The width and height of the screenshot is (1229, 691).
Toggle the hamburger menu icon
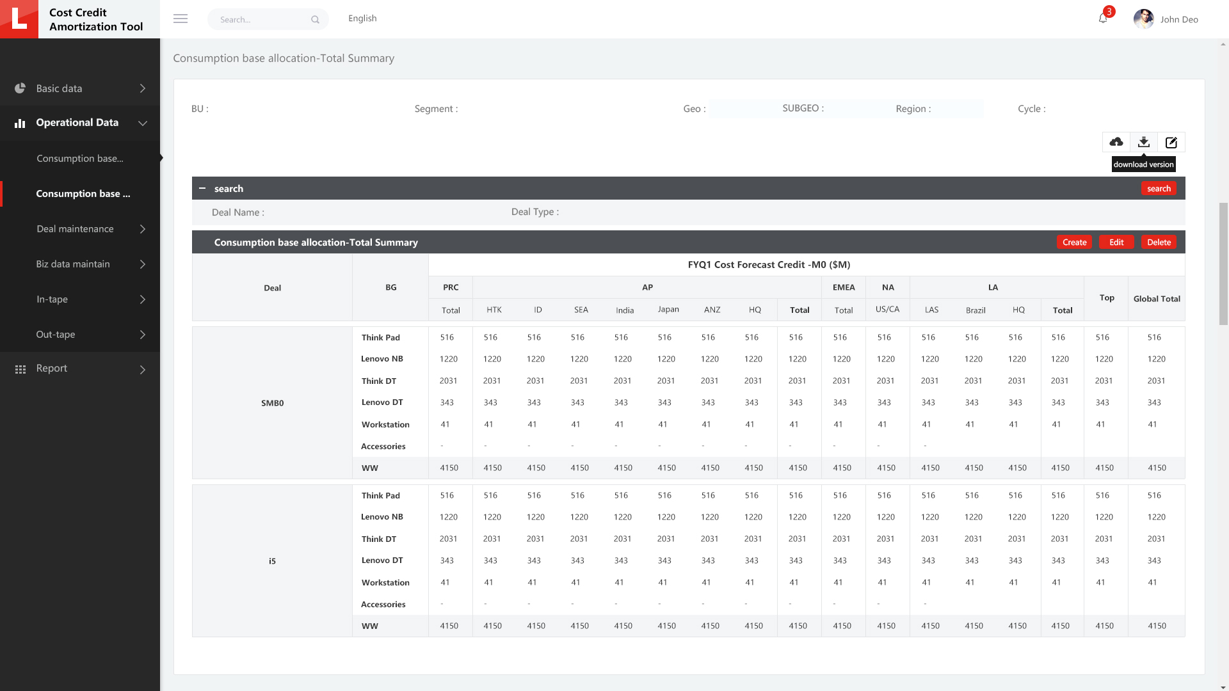[181, 19]
